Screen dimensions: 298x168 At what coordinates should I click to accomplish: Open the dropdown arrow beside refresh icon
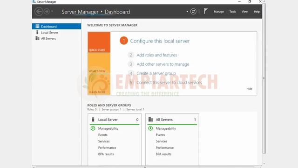click(x=187, y=12)
